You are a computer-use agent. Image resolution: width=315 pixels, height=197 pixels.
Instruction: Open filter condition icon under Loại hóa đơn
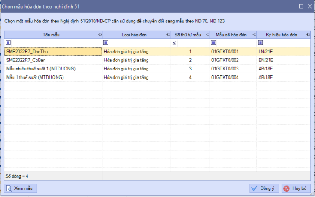[x=106, y=43]
